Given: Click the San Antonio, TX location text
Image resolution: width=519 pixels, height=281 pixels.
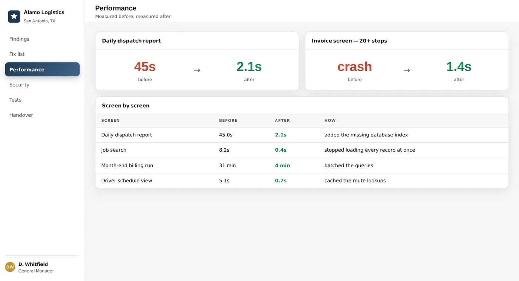Looking at the screenshot, I should [x=39, y=21].
